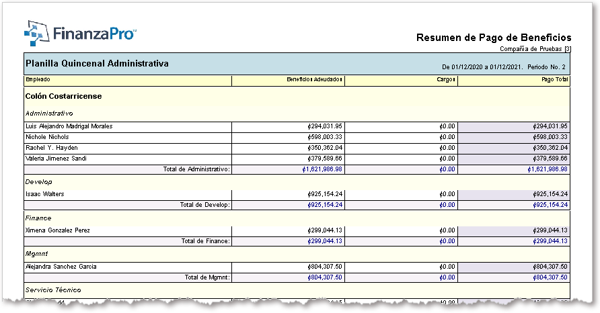Click the 'Cargos' column header
The height and width of the screenshot is (313, 600).
click(x=446, y=79)
